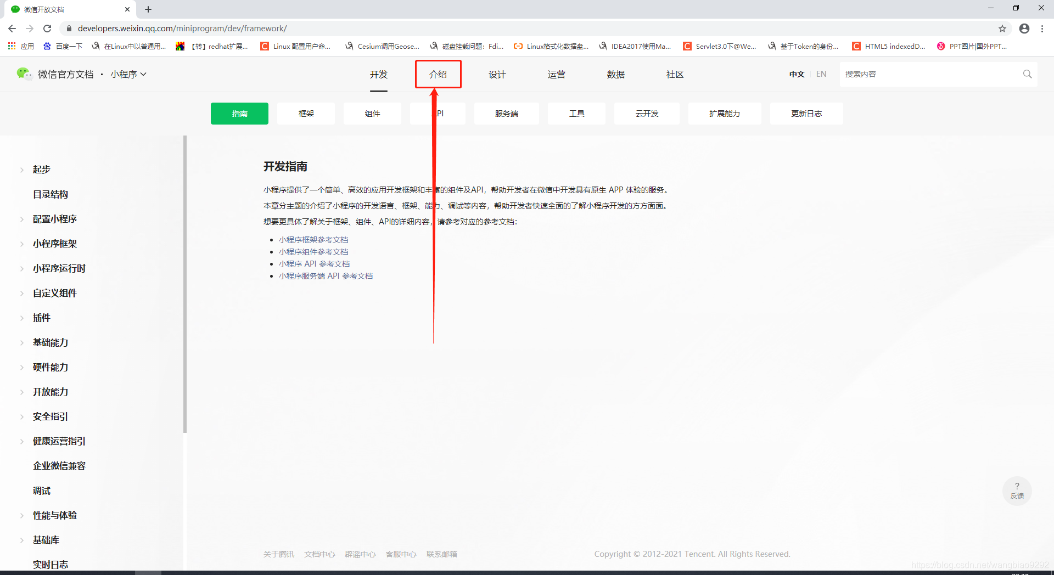Screen dimensions: 1054x575
Task: Open the 小程序 API 参考文档 link
Action: coord(314,264)
